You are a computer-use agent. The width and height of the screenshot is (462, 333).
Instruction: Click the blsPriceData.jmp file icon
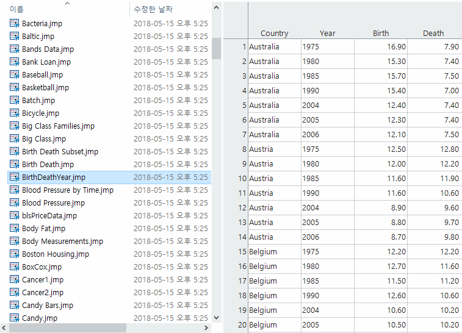15,215
